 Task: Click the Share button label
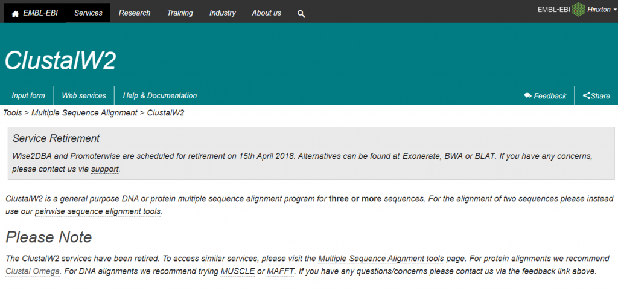600,96
